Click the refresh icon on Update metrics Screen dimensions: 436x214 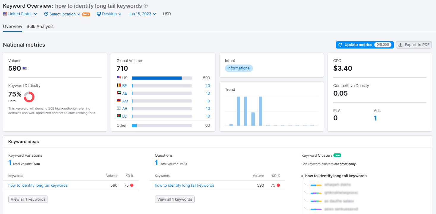click(x=341, y=45)
